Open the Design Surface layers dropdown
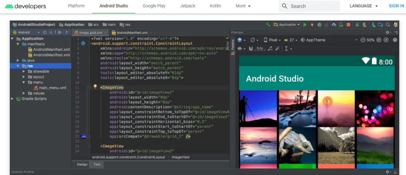Viewport: 406px width, 175px height. click(x=241, y=40)
